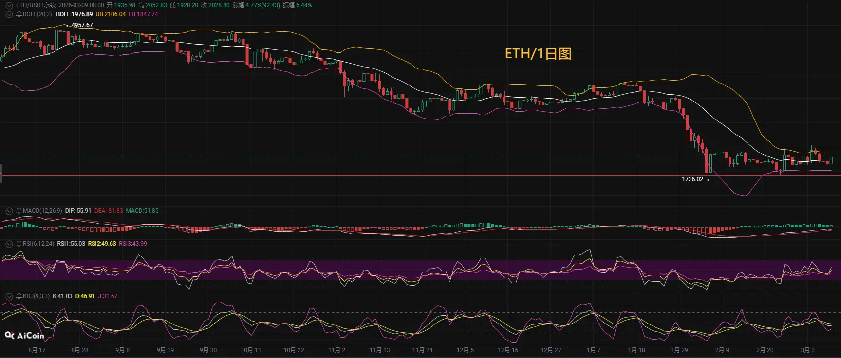
Task: Click the 1736.02 low price label
Action: coord(692,179)
